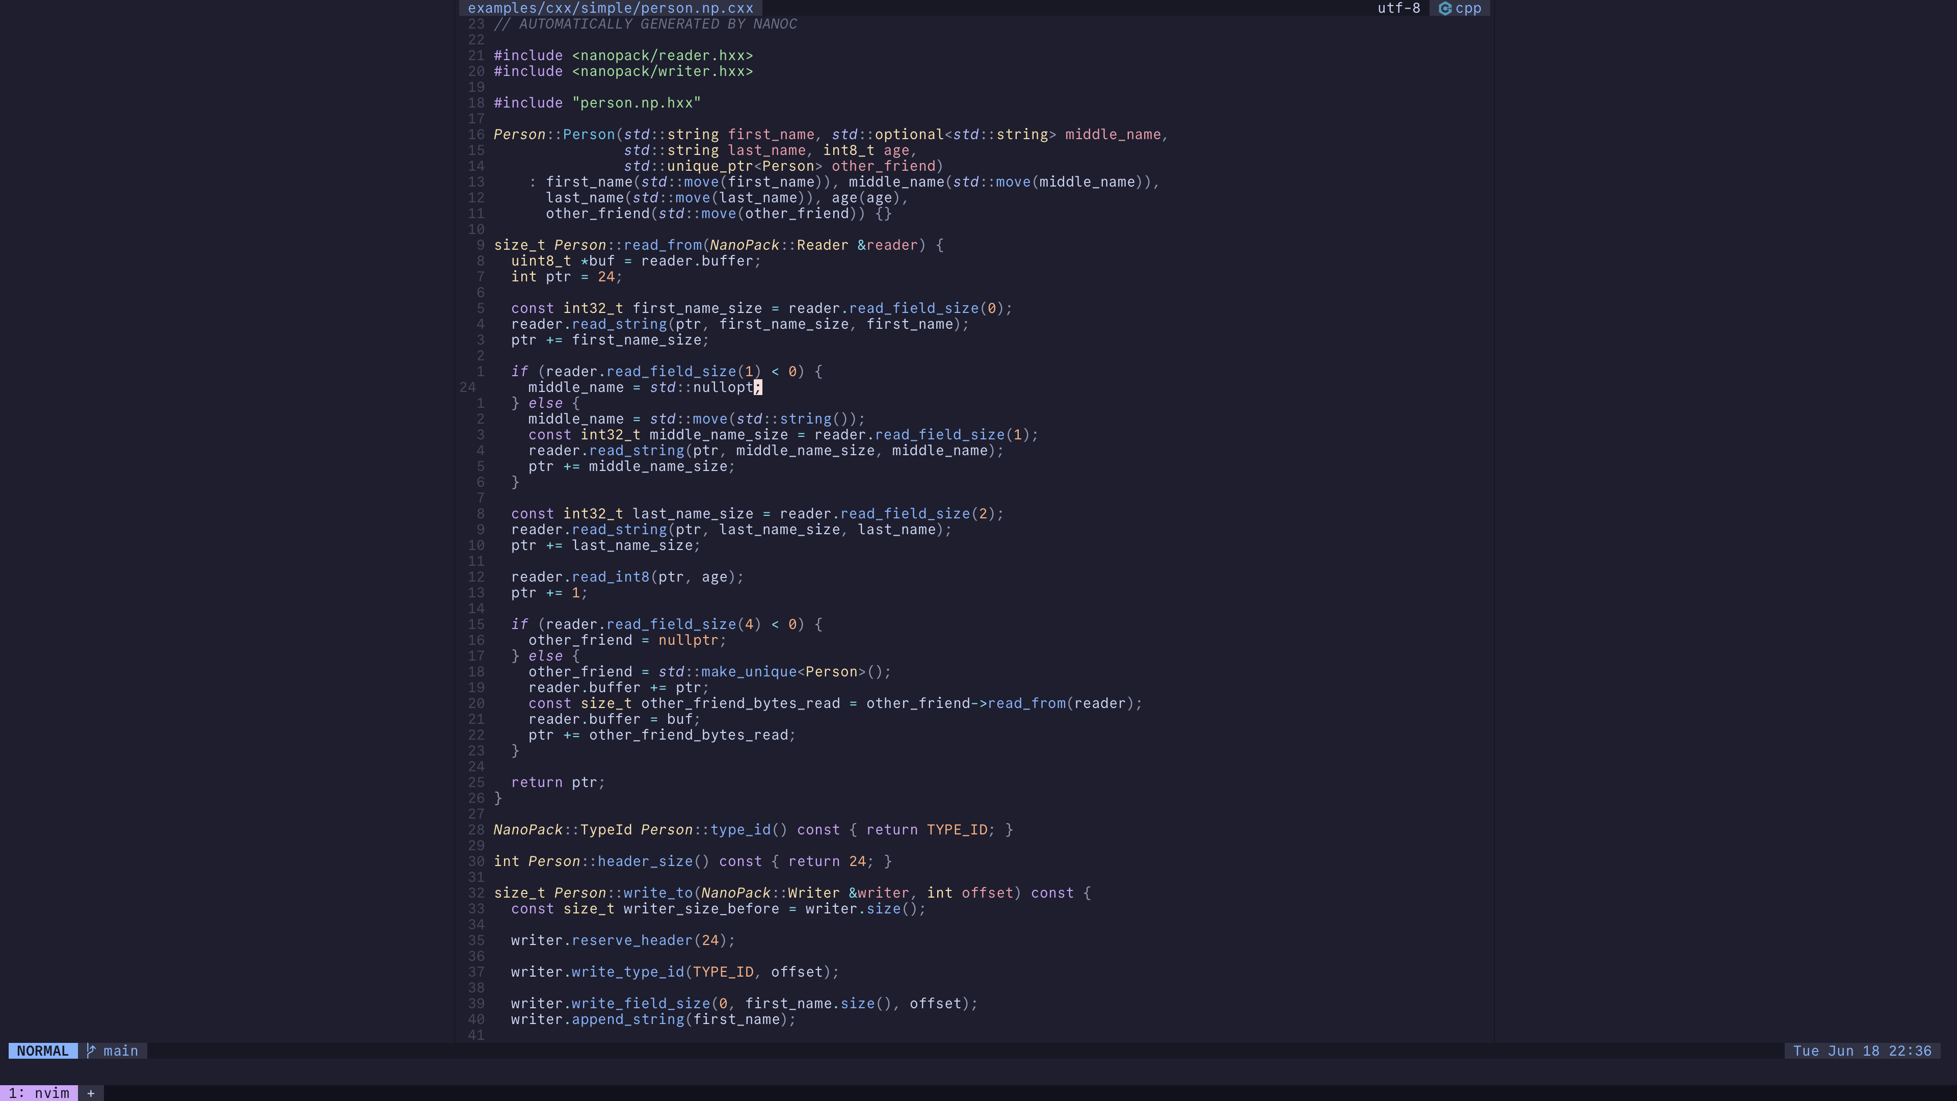Viewport: 1957px width, 1101px height.
Task: Click the main branch name
Action: click(x=121, y=1051)
